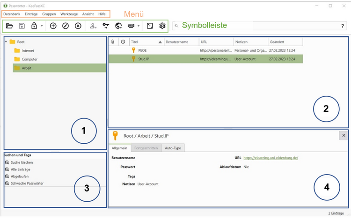This screenshot has width=351, height=218.
Task: Open the Hilfe menu
Action: point(102,14)
